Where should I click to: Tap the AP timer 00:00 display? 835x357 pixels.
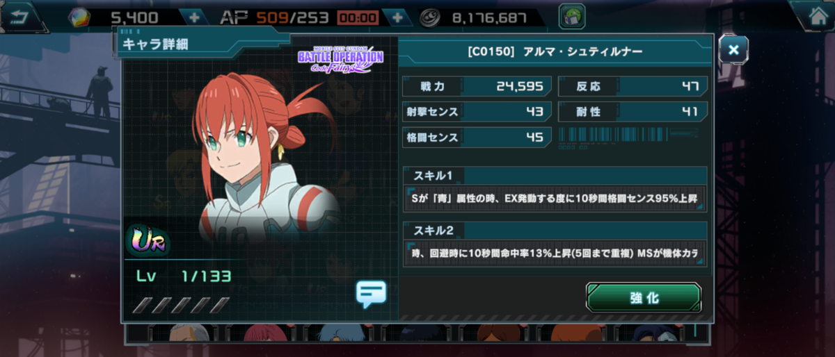click(358, 18)
